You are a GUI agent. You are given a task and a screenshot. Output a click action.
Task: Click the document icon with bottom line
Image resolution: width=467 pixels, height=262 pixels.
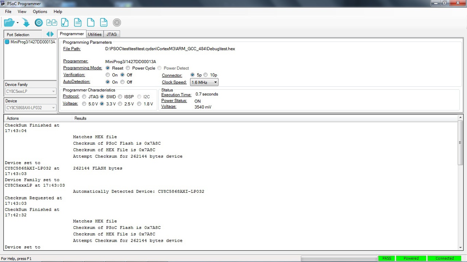click(104, 23)
